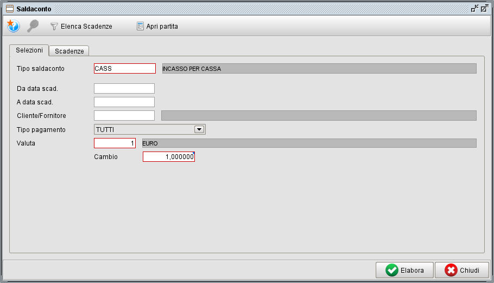Click the EURO currency description field
The height and width of the screenshot is (283, 494).
tap(308, 143)
